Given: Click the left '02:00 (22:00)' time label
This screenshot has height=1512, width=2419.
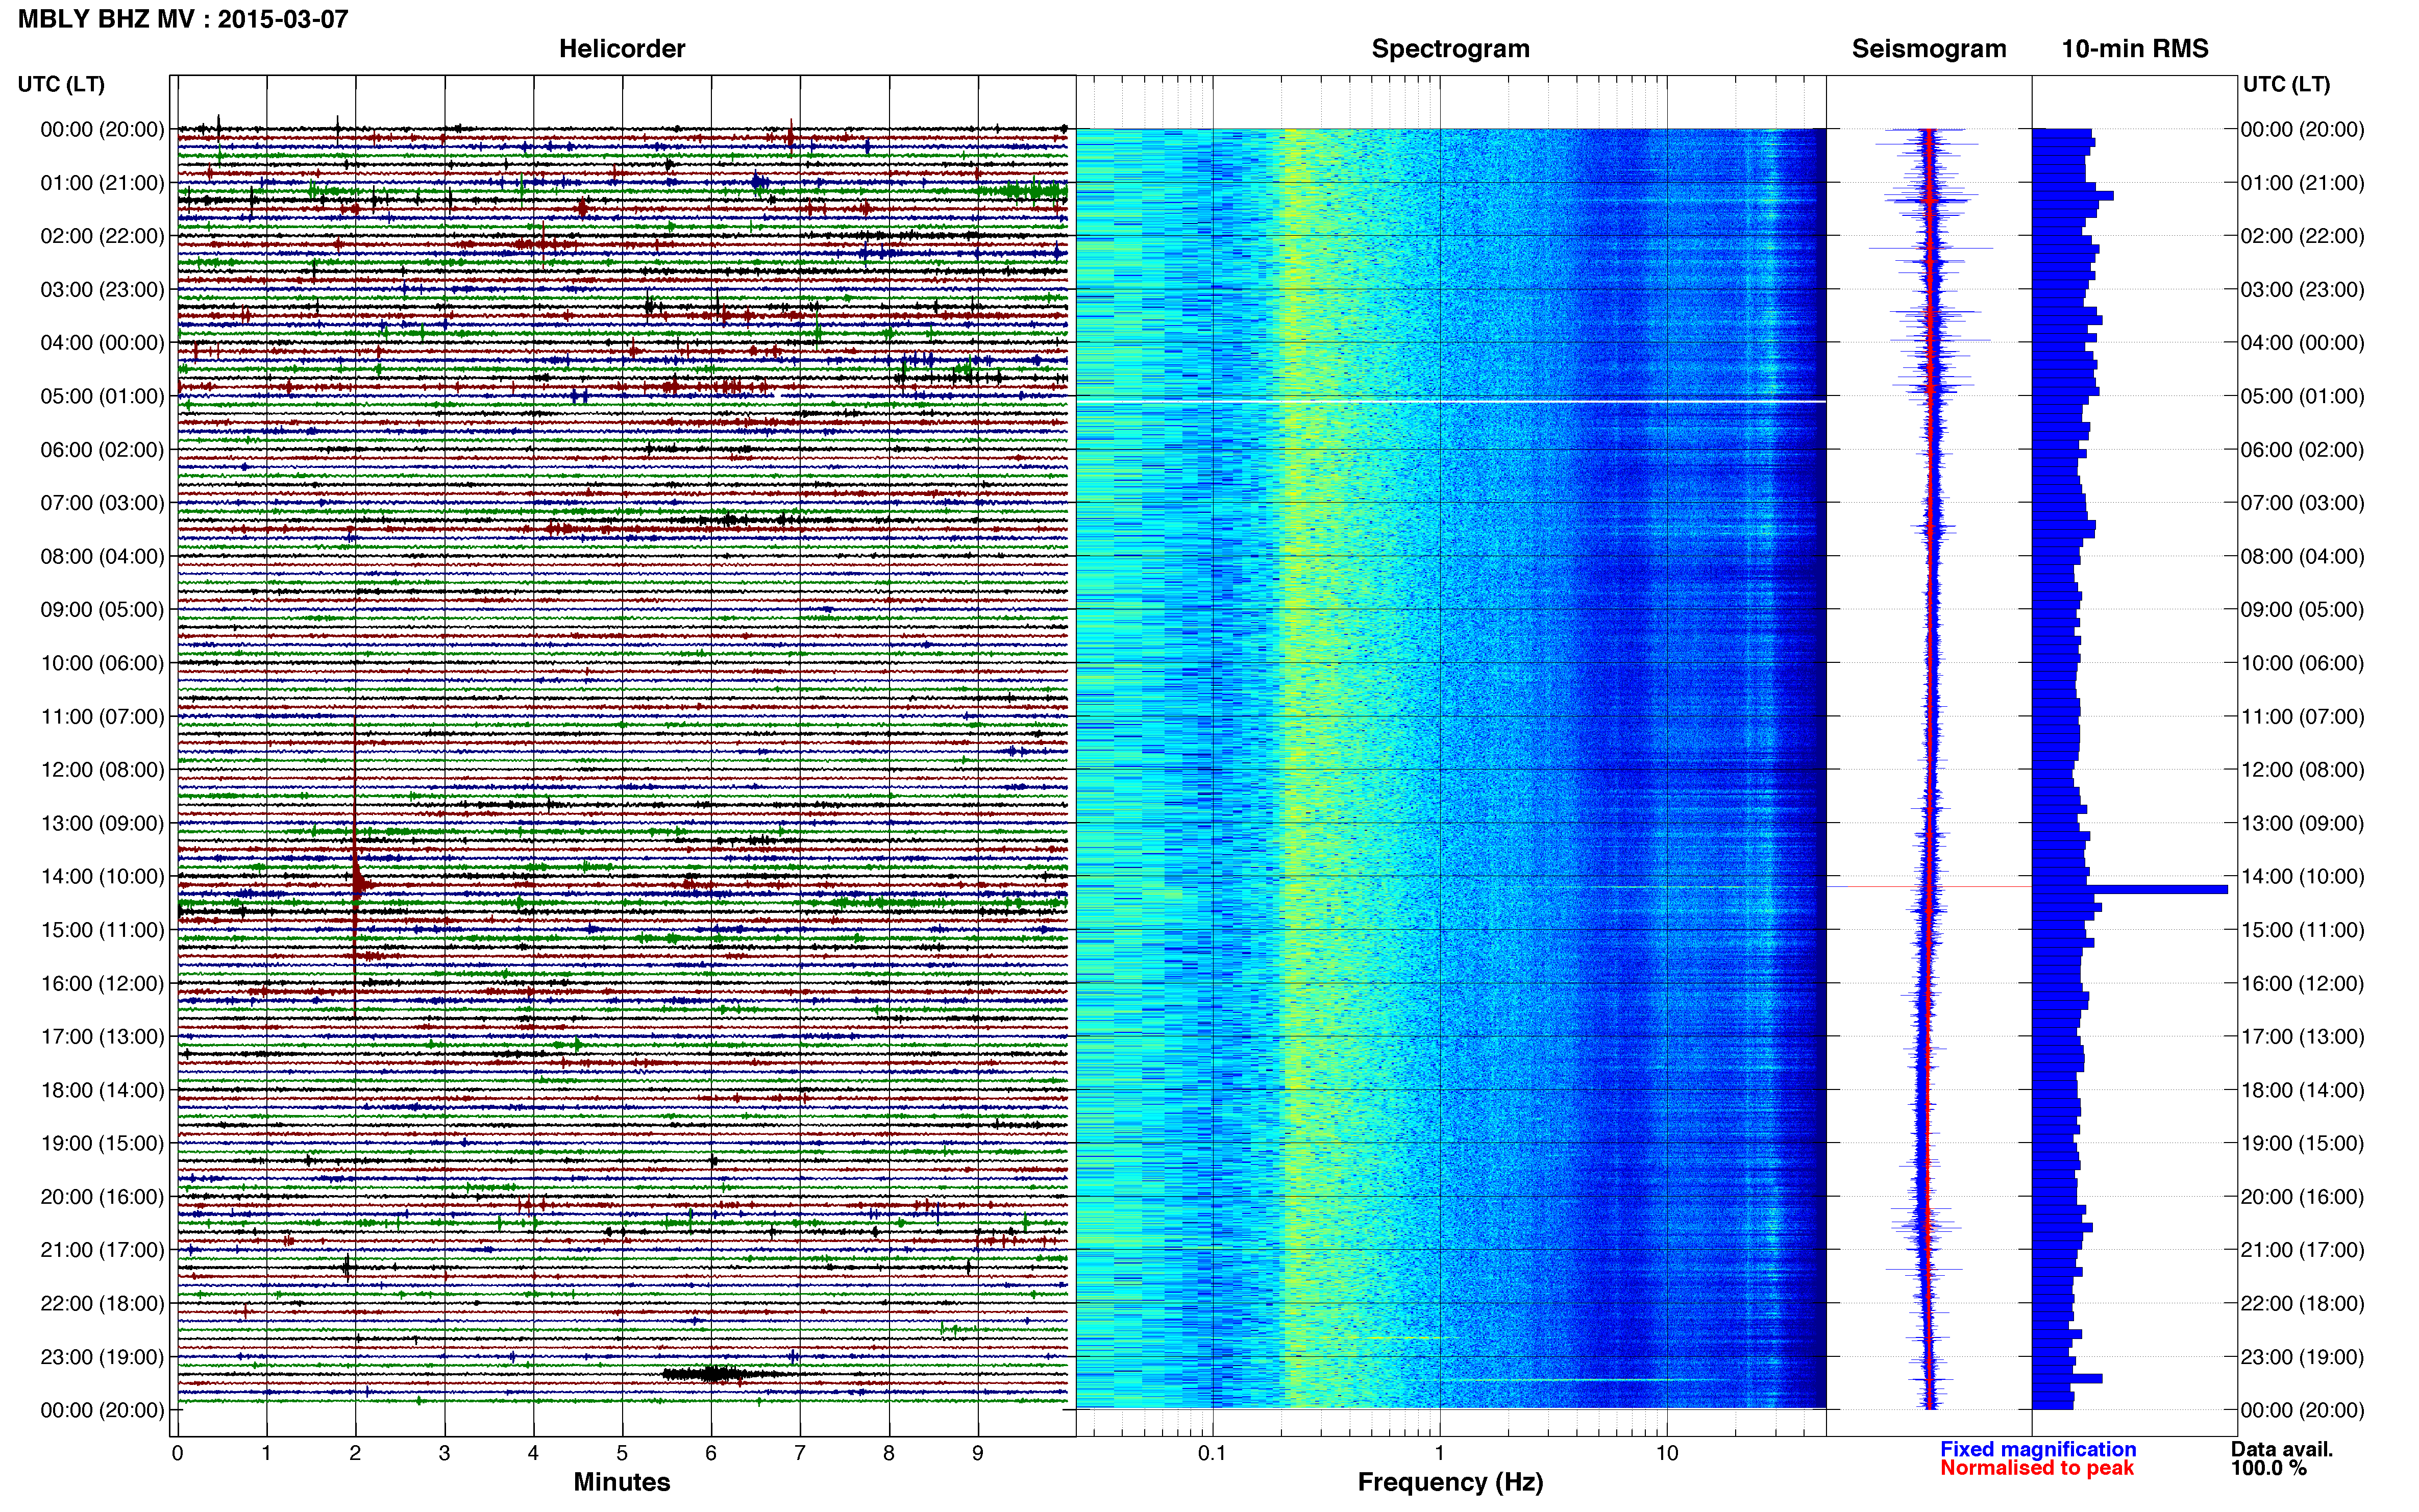Looking at the screenshot, I should coord(102,236).
